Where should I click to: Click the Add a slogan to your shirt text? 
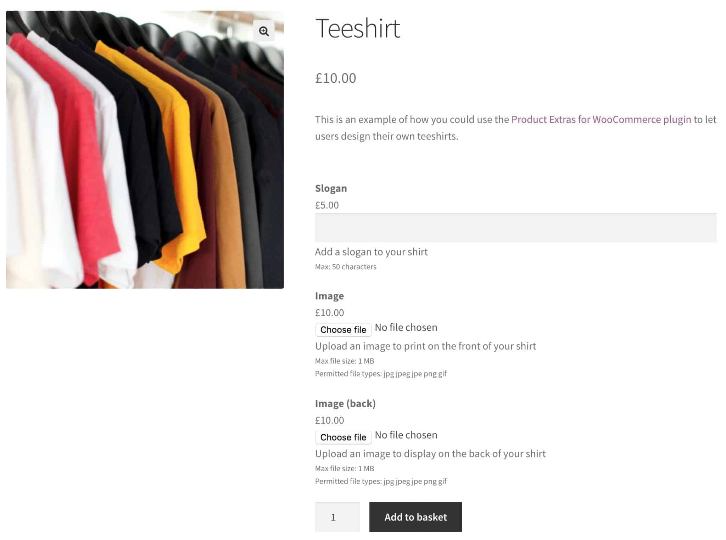(372, 252)
